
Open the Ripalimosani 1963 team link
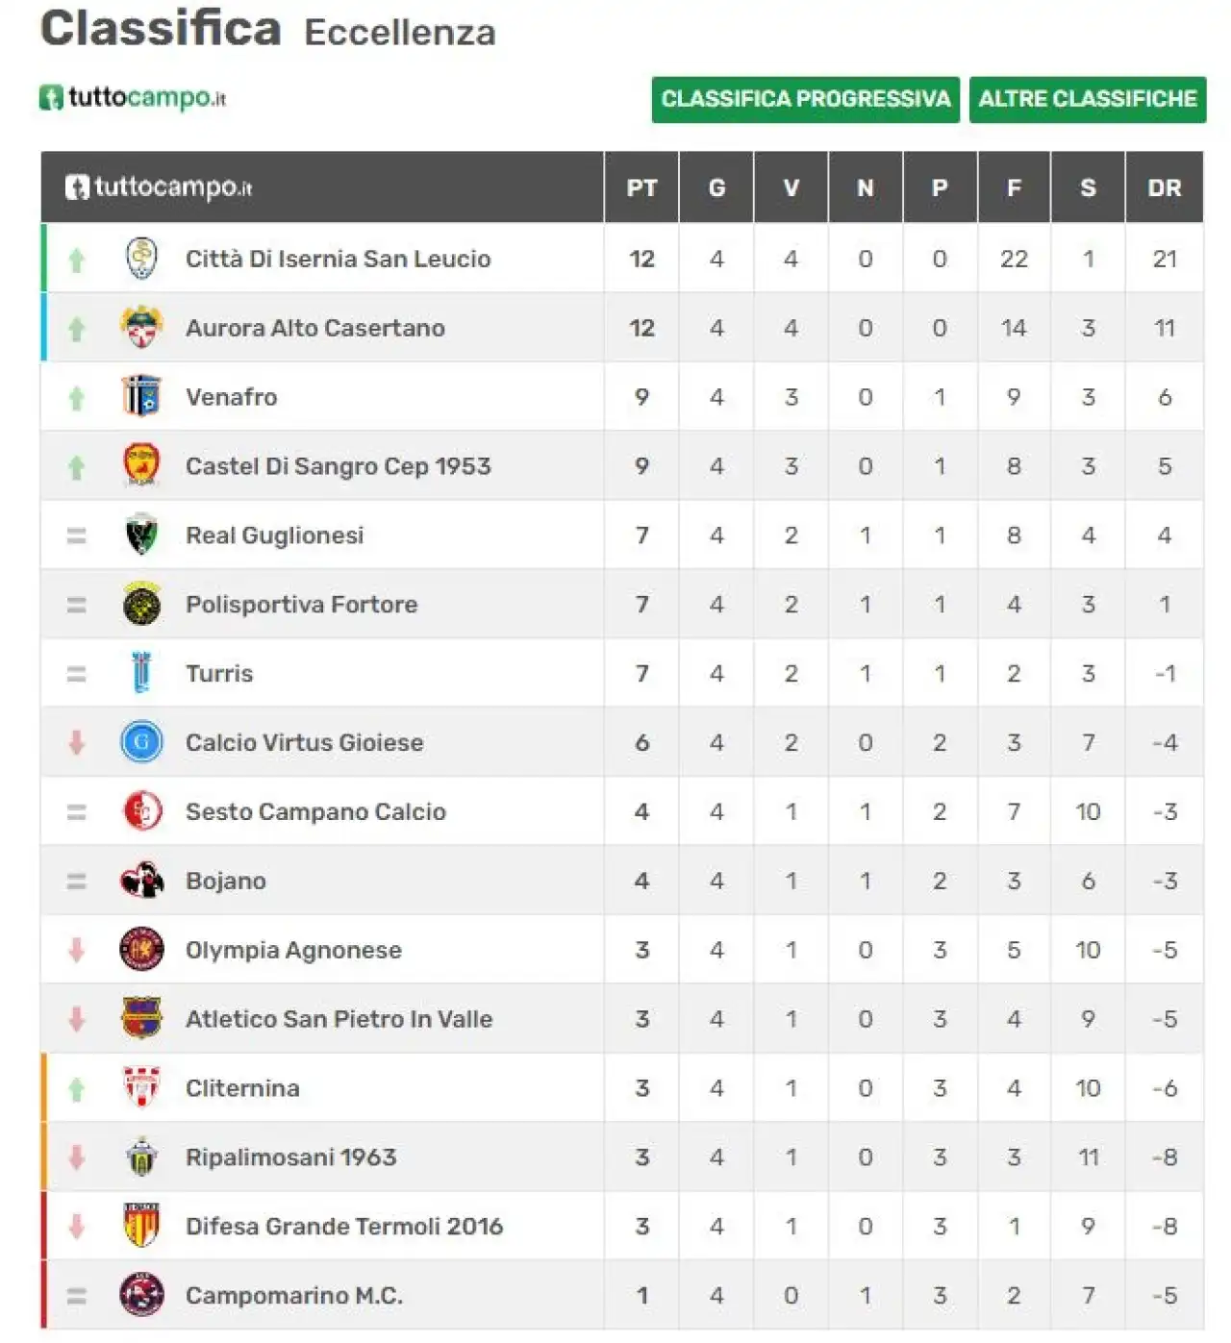(x=291, y=1157)
